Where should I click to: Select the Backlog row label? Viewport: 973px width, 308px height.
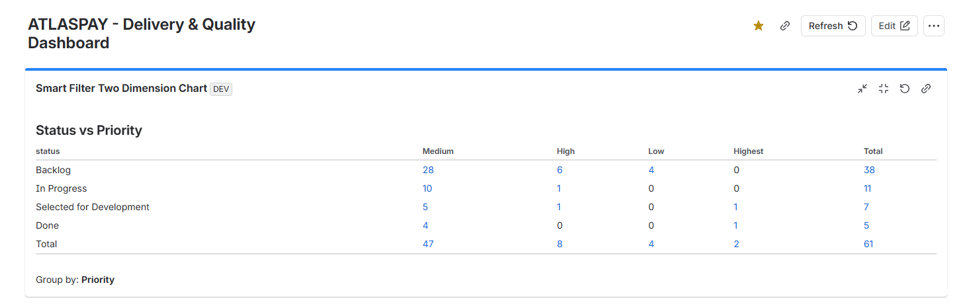[x=53, y=170]
